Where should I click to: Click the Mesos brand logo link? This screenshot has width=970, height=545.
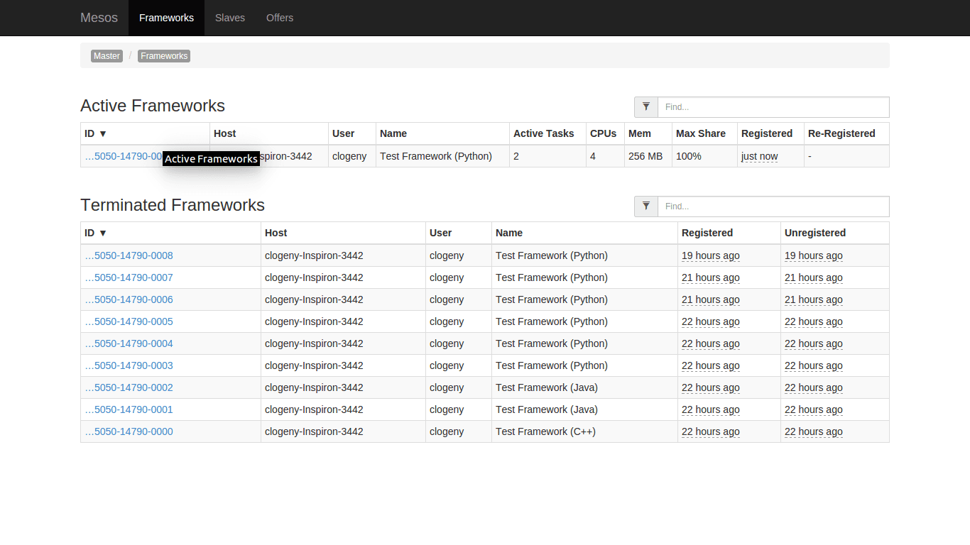(x=99, y=18)
